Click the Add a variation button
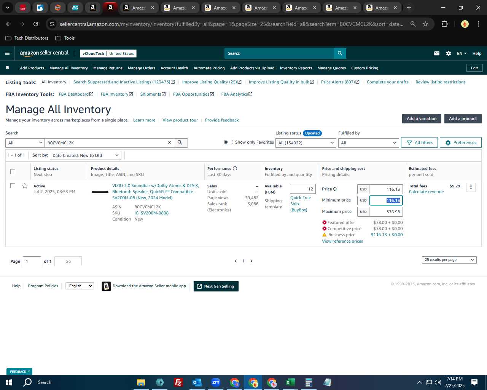 point(422,118)
